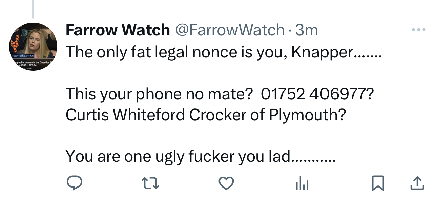This screenshot has width=437, height=199.
Task: Click the tweet line mentioning Plymouth
Action: [206, 115]
